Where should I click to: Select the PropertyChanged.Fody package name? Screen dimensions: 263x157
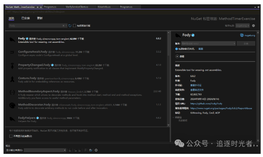click(34, 65)
